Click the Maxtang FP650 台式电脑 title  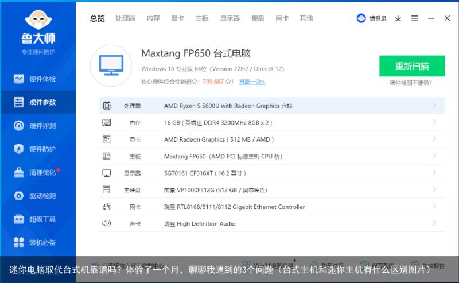click(x=196, y=53)
